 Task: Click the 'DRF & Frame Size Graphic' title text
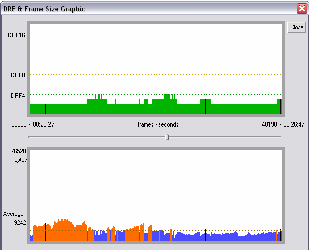[x=44, y=9]
